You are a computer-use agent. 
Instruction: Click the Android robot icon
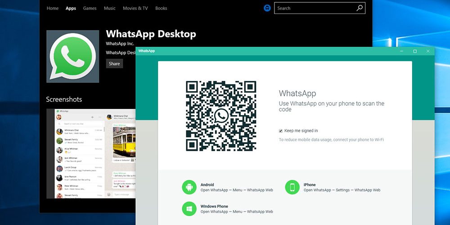coord(189,187)
